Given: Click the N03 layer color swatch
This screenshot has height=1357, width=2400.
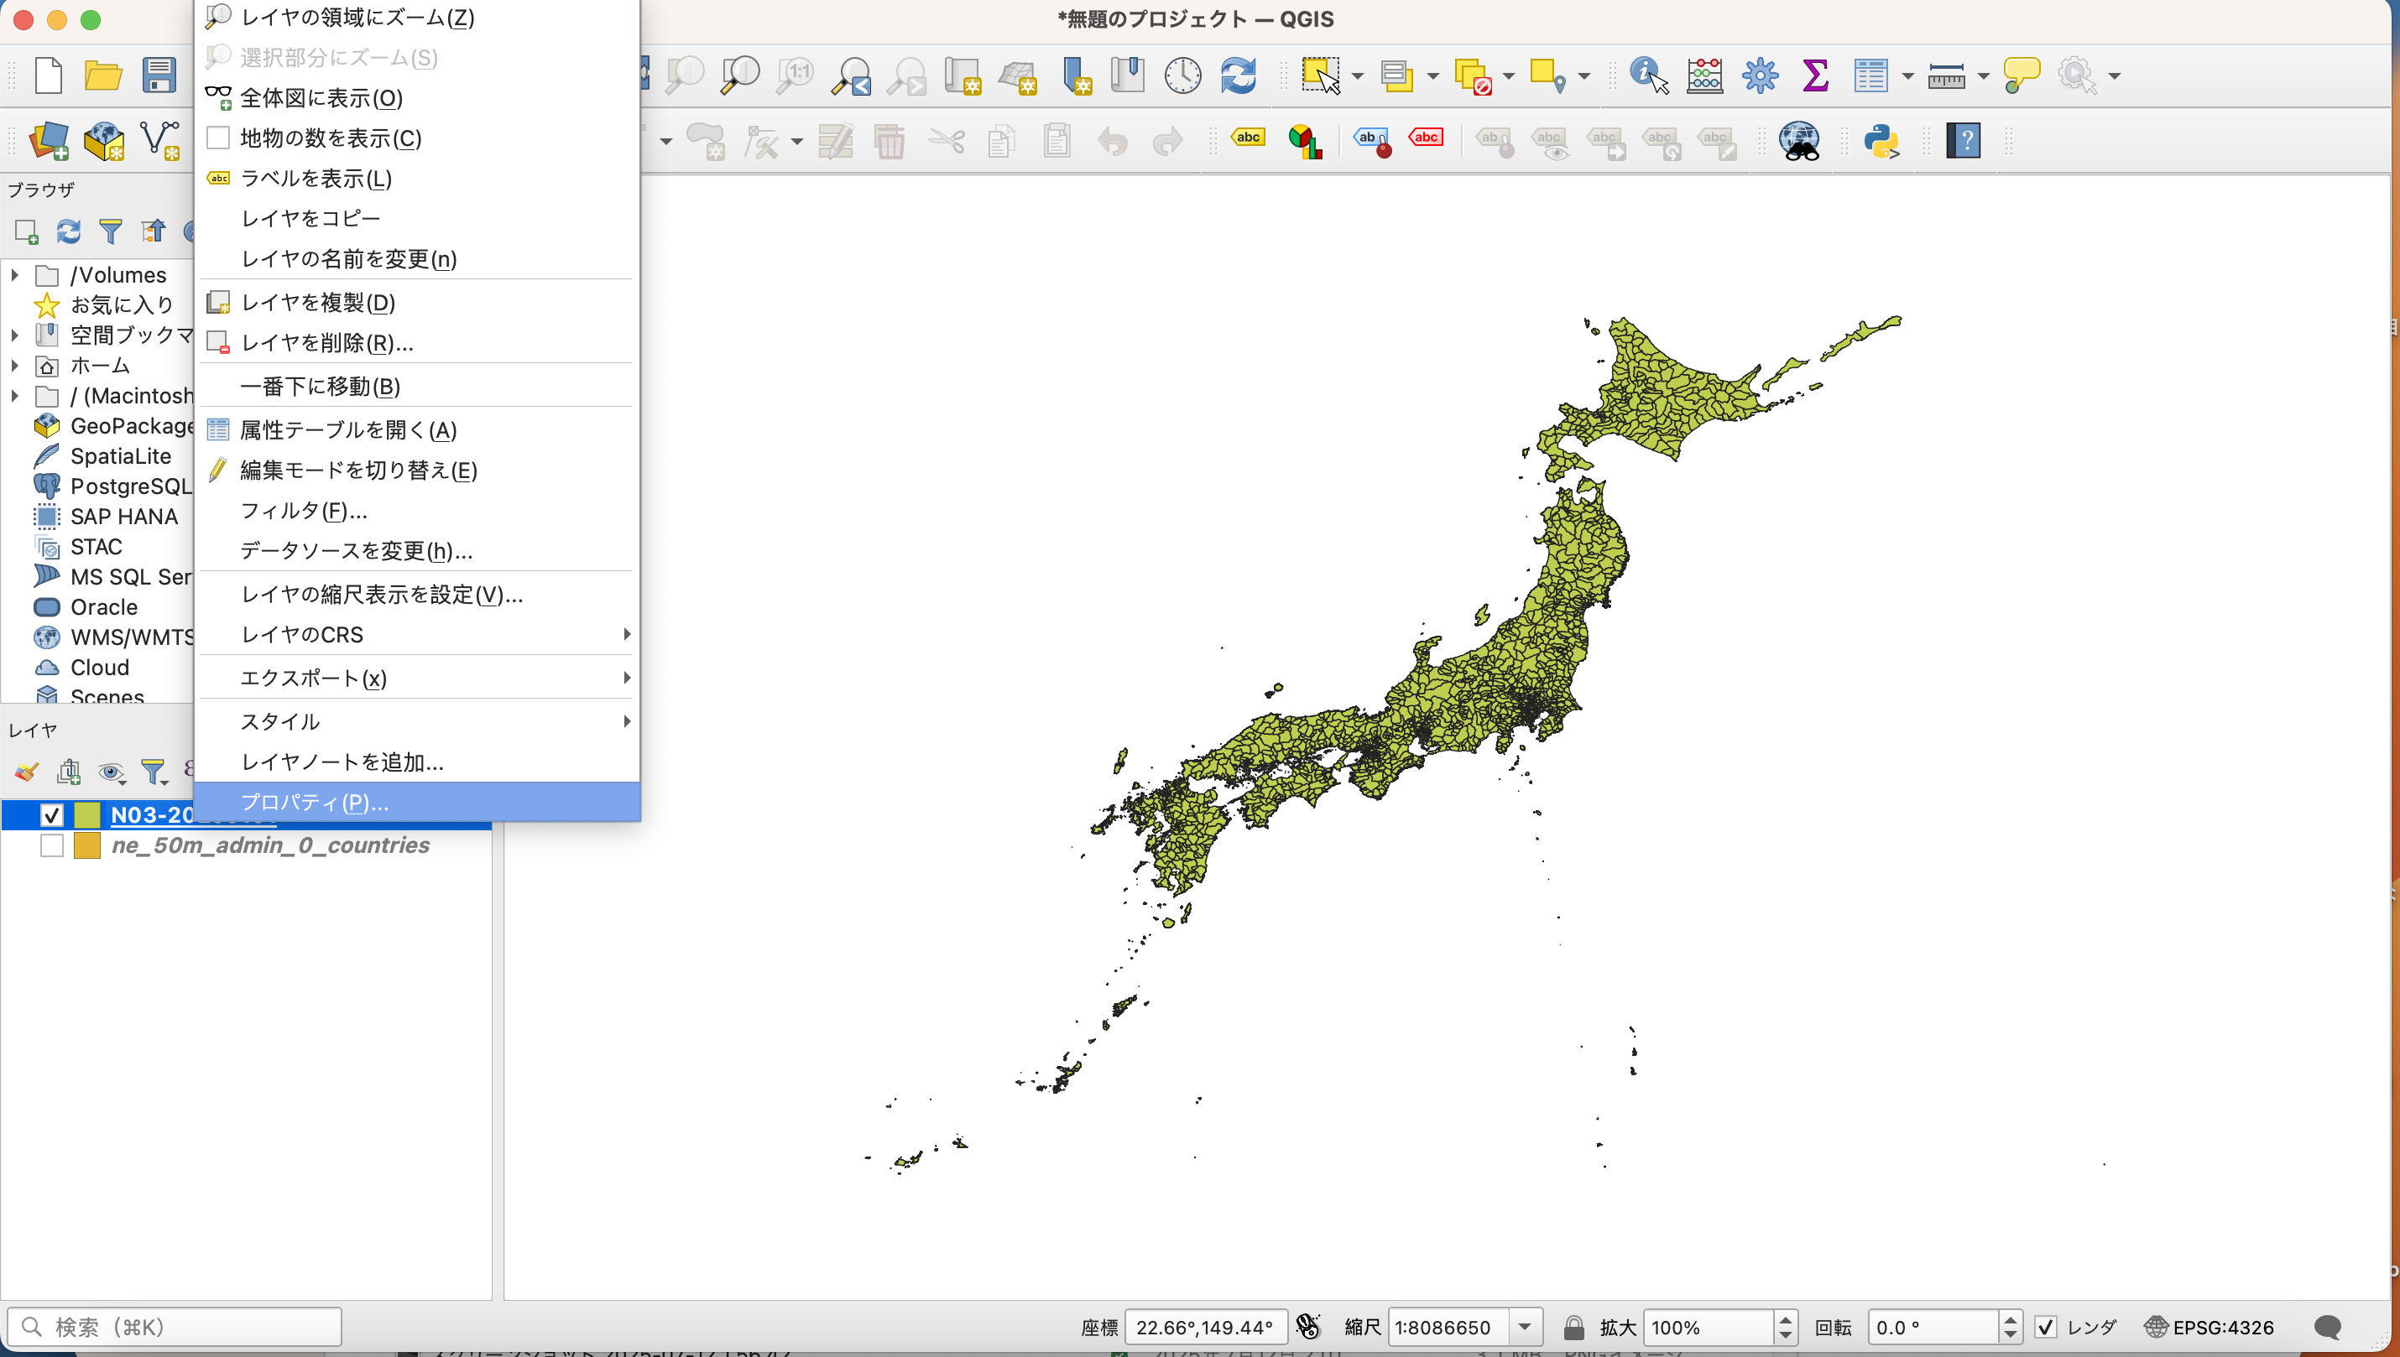Looking at the screenshot, I should 86,814.
